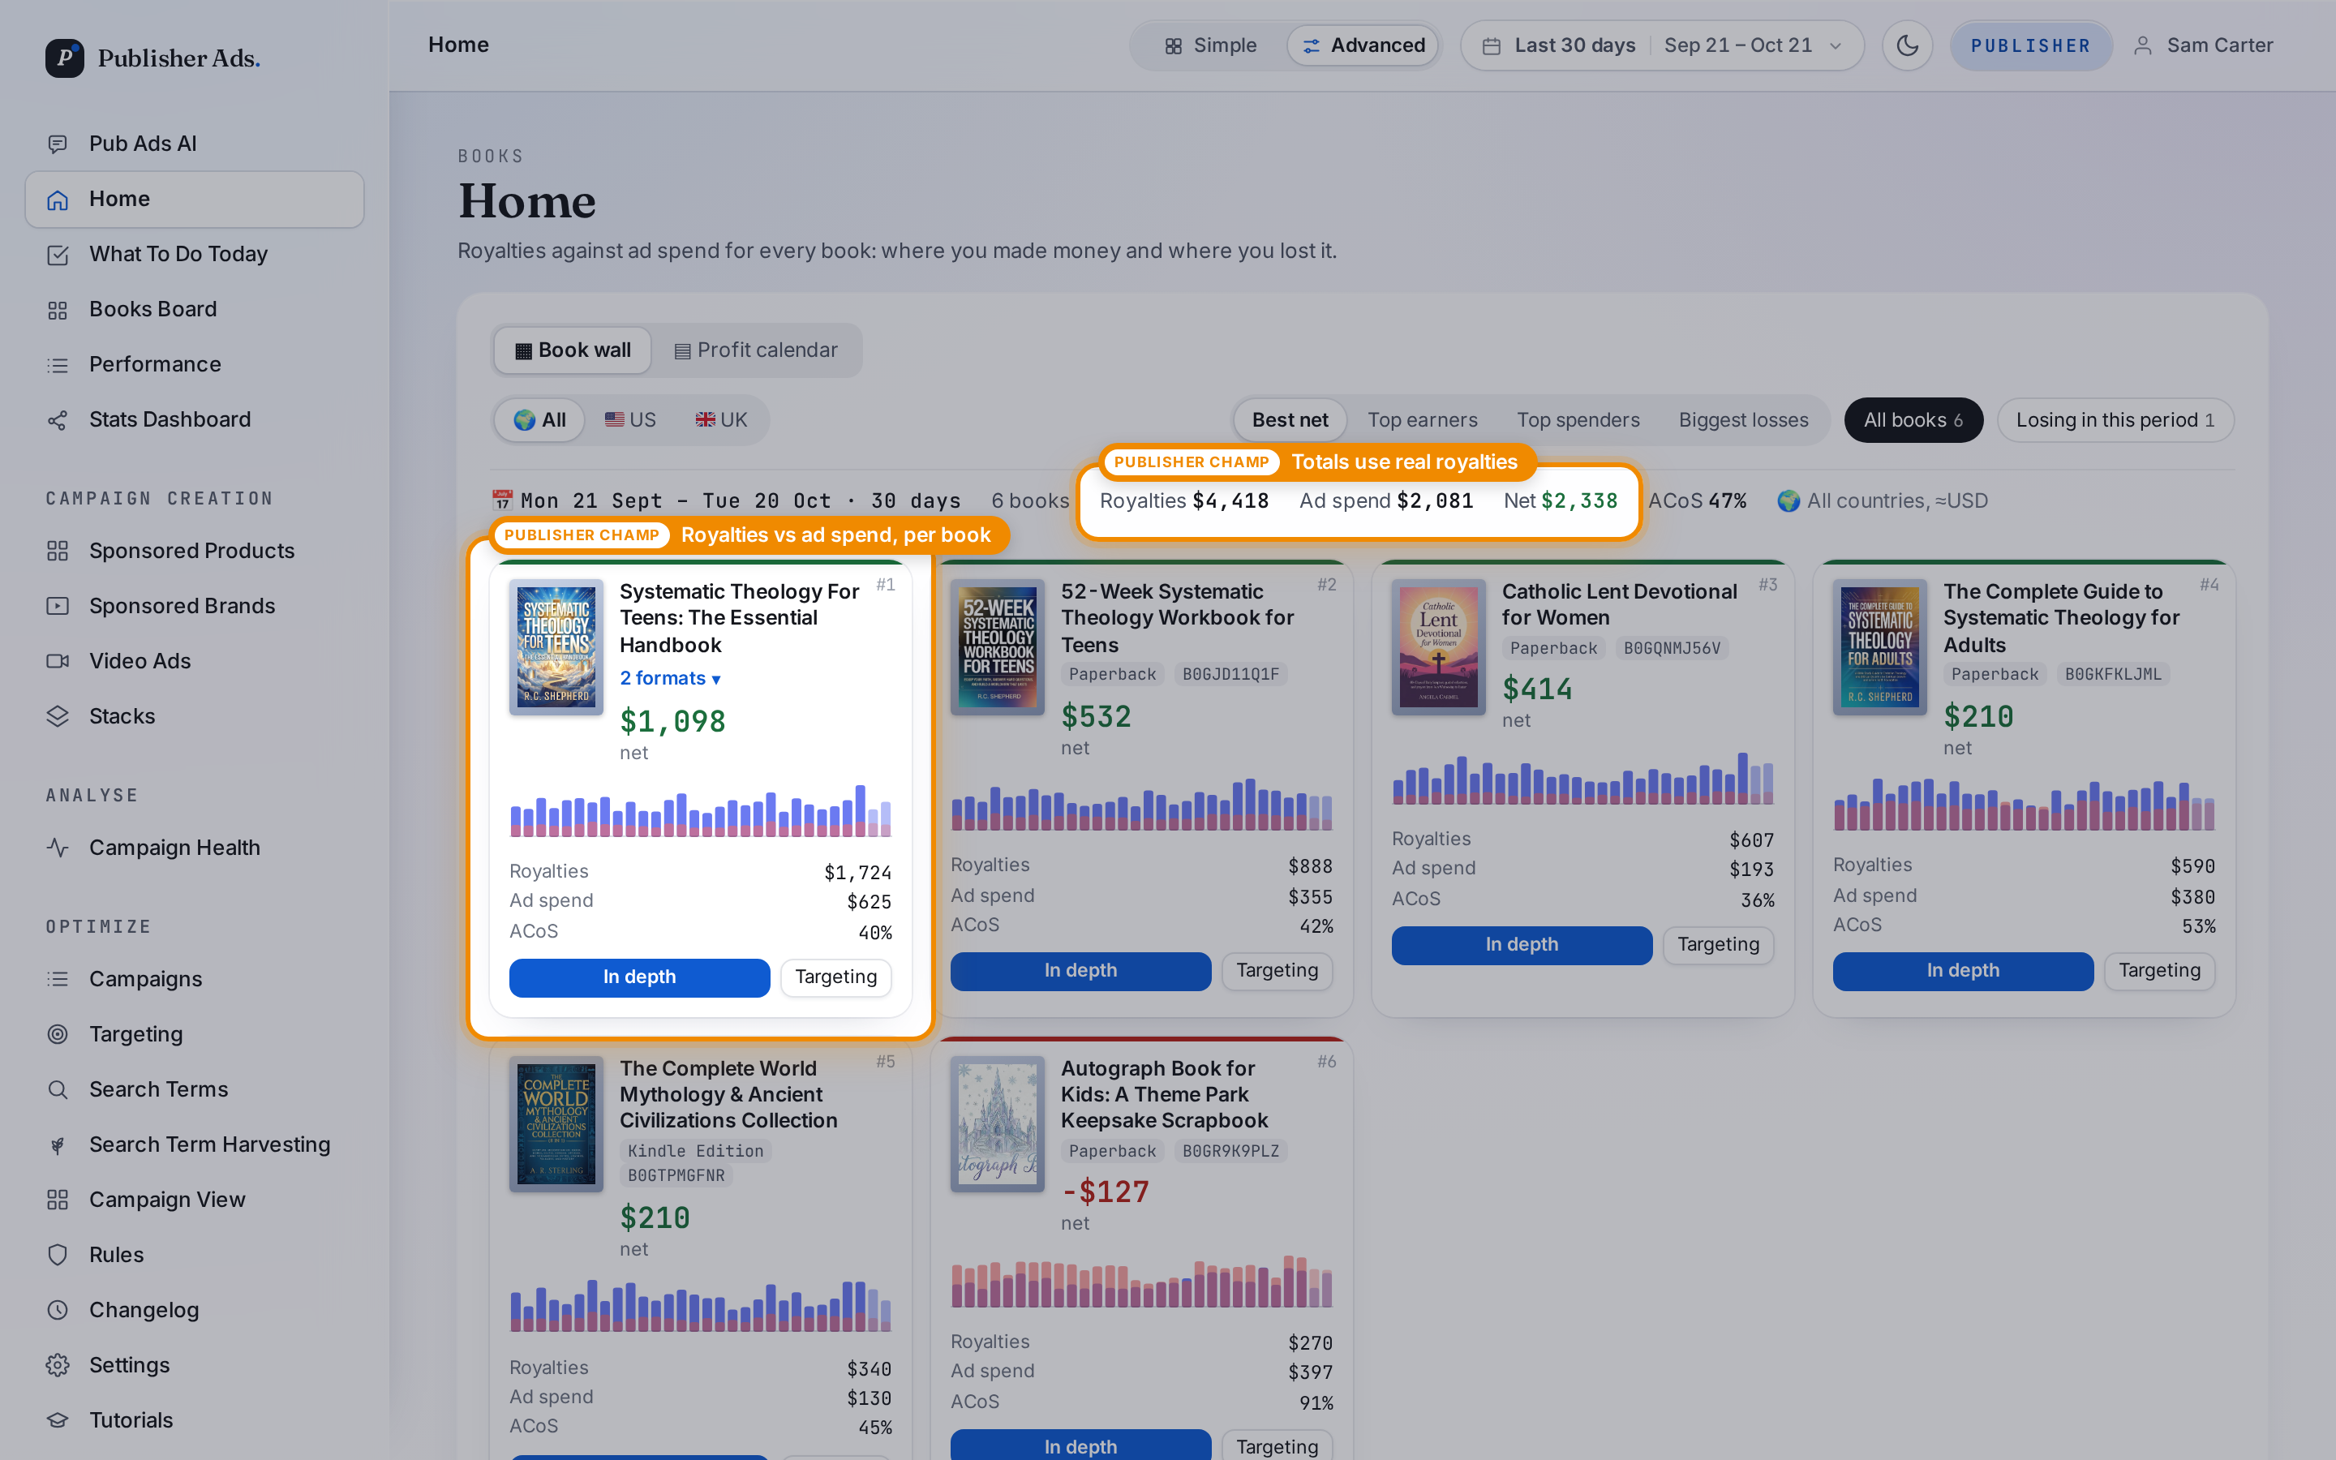Open Tutorials graduation cap icon
This screenshot has height=1460, width=2336.
(x=58, y=1419)
